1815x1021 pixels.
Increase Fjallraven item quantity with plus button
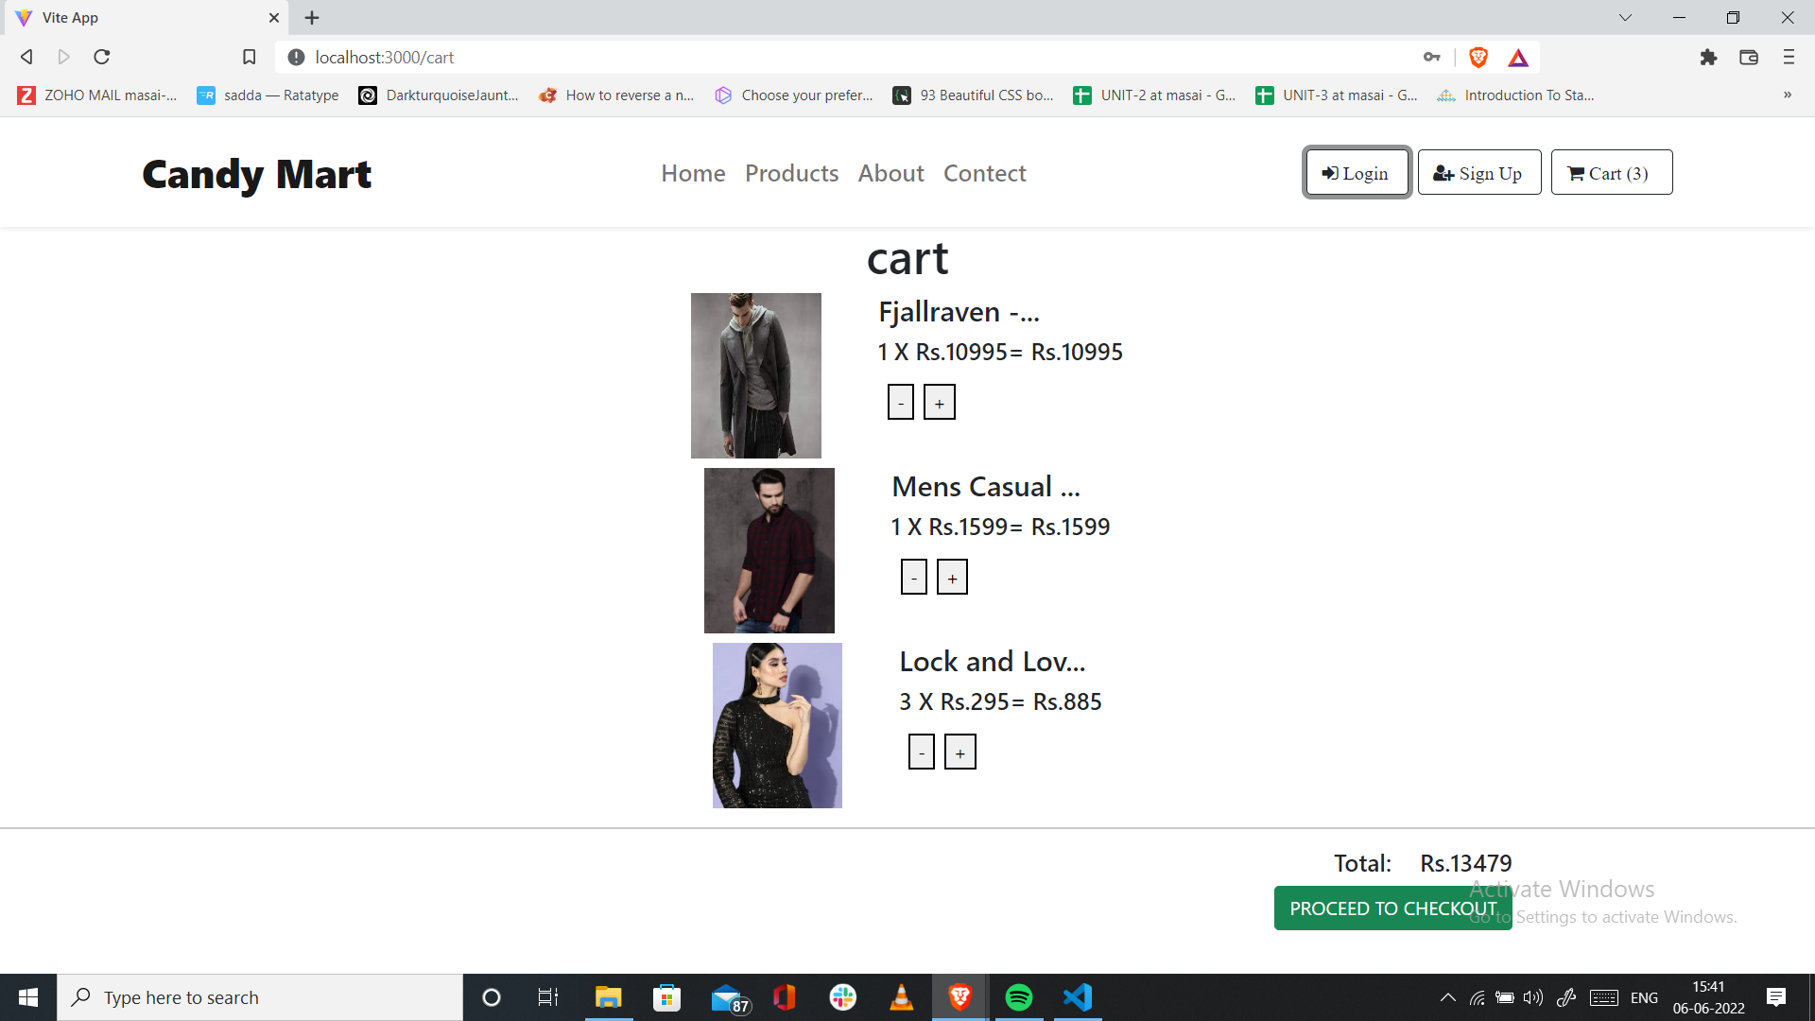[x=939, y=401]
